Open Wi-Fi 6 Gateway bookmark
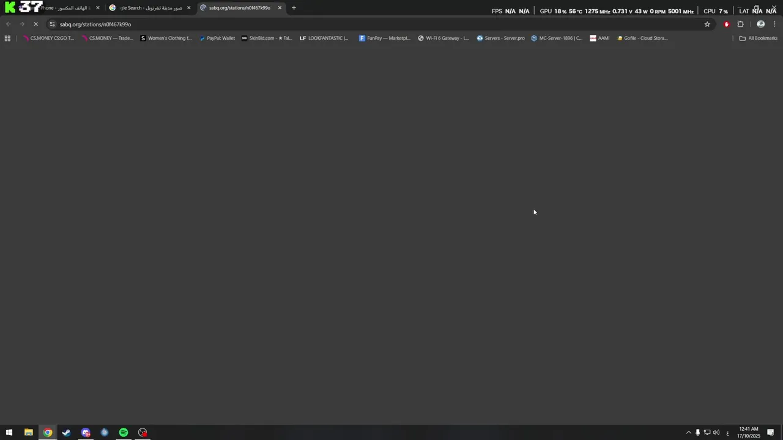The image size is (783, 440). pyautogui.click(x=443, y=38)
